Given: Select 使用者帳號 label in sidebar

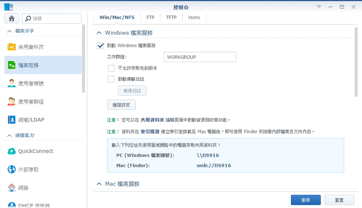Looking at the screenshot, I should (x=31, y=84).
